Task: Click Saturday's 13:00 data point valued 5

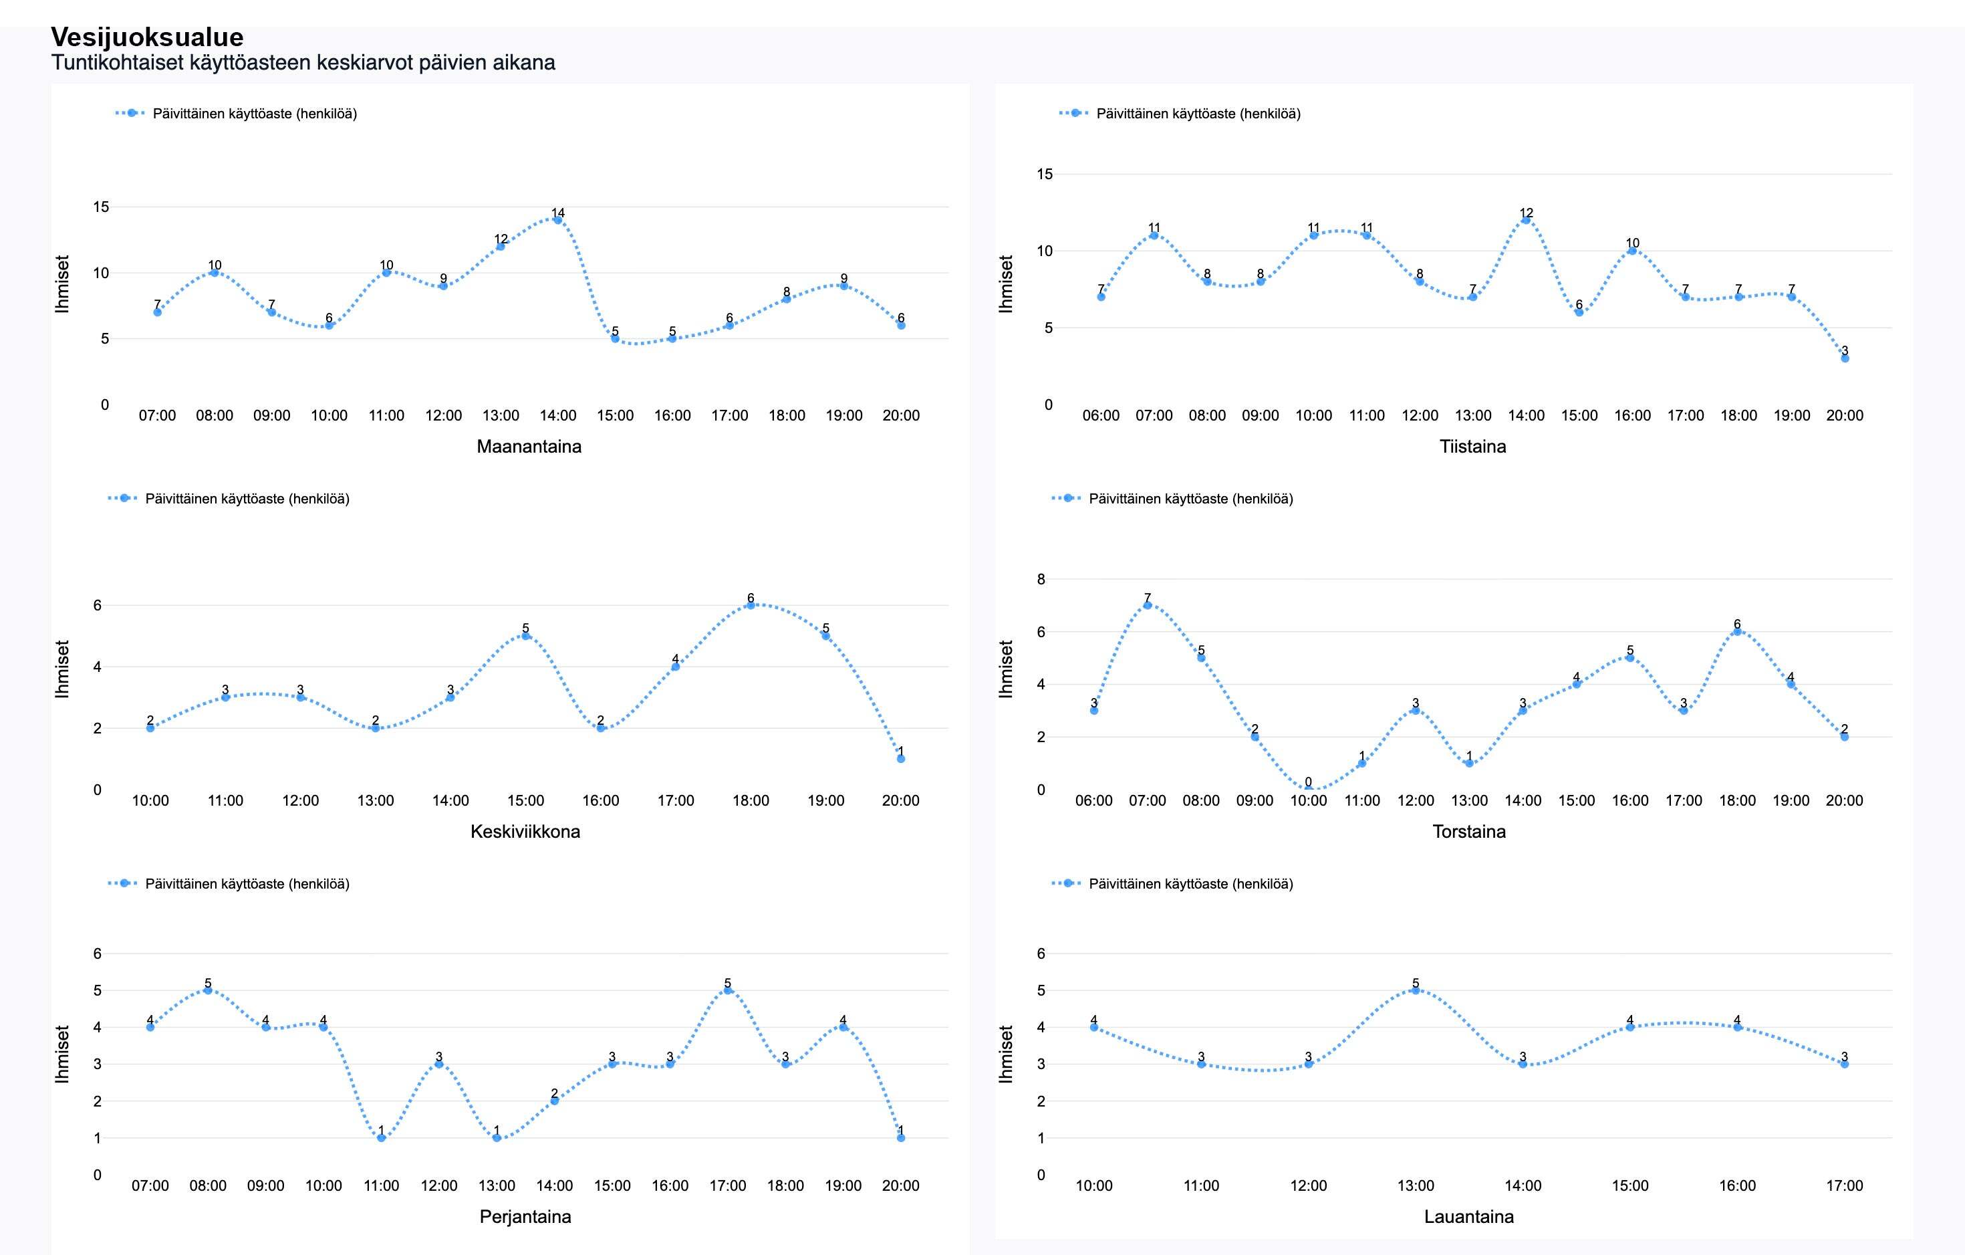Action: tap(1416, 990)
